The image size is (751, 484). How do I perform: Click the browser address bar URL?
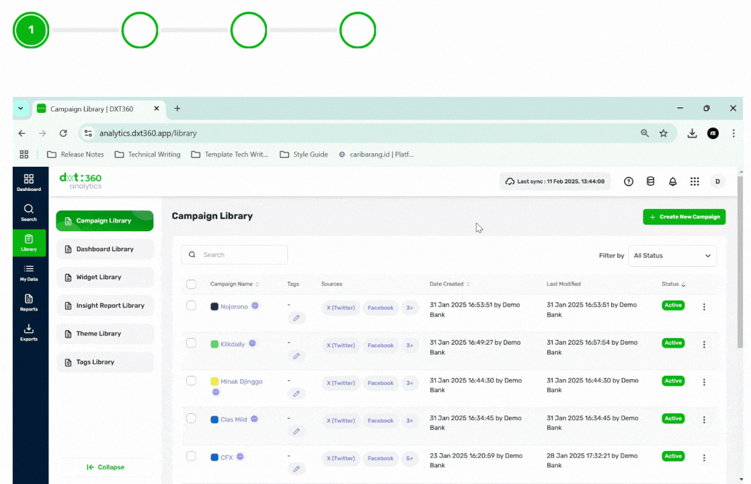point(148,133)
